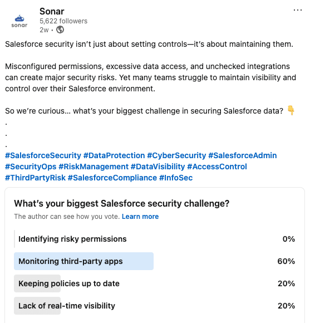Viewport: 310px width, 323px height.
Task: Open the post options three-dot menu
Action: pos(297,10)
